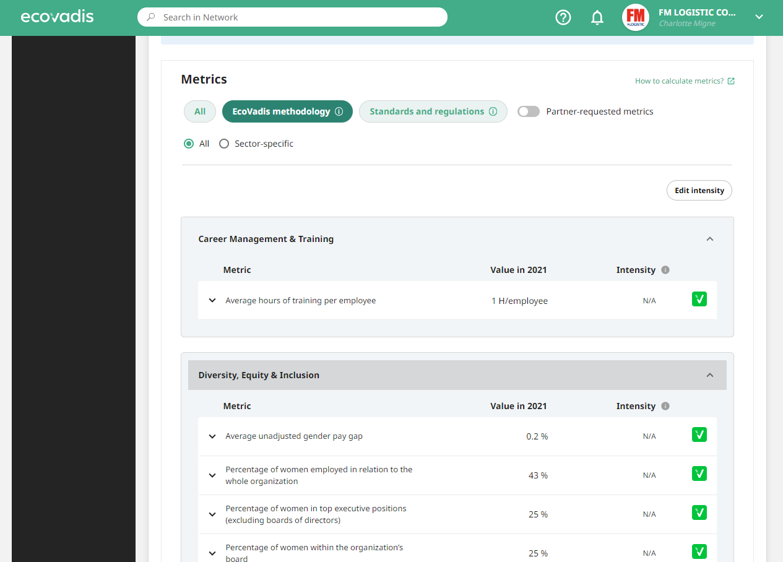Collapse Career Management & Training section
Viewport: 783px width, 562px height.
pos(710,239)
